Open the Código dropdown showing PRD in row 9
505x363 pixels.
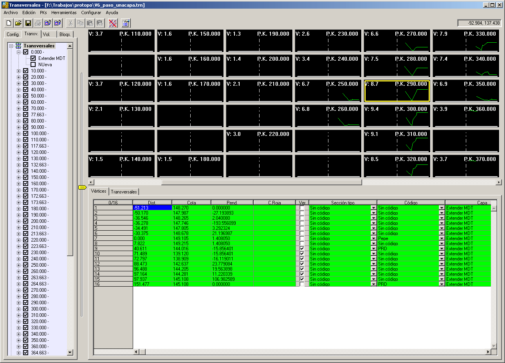pos(442,249)
